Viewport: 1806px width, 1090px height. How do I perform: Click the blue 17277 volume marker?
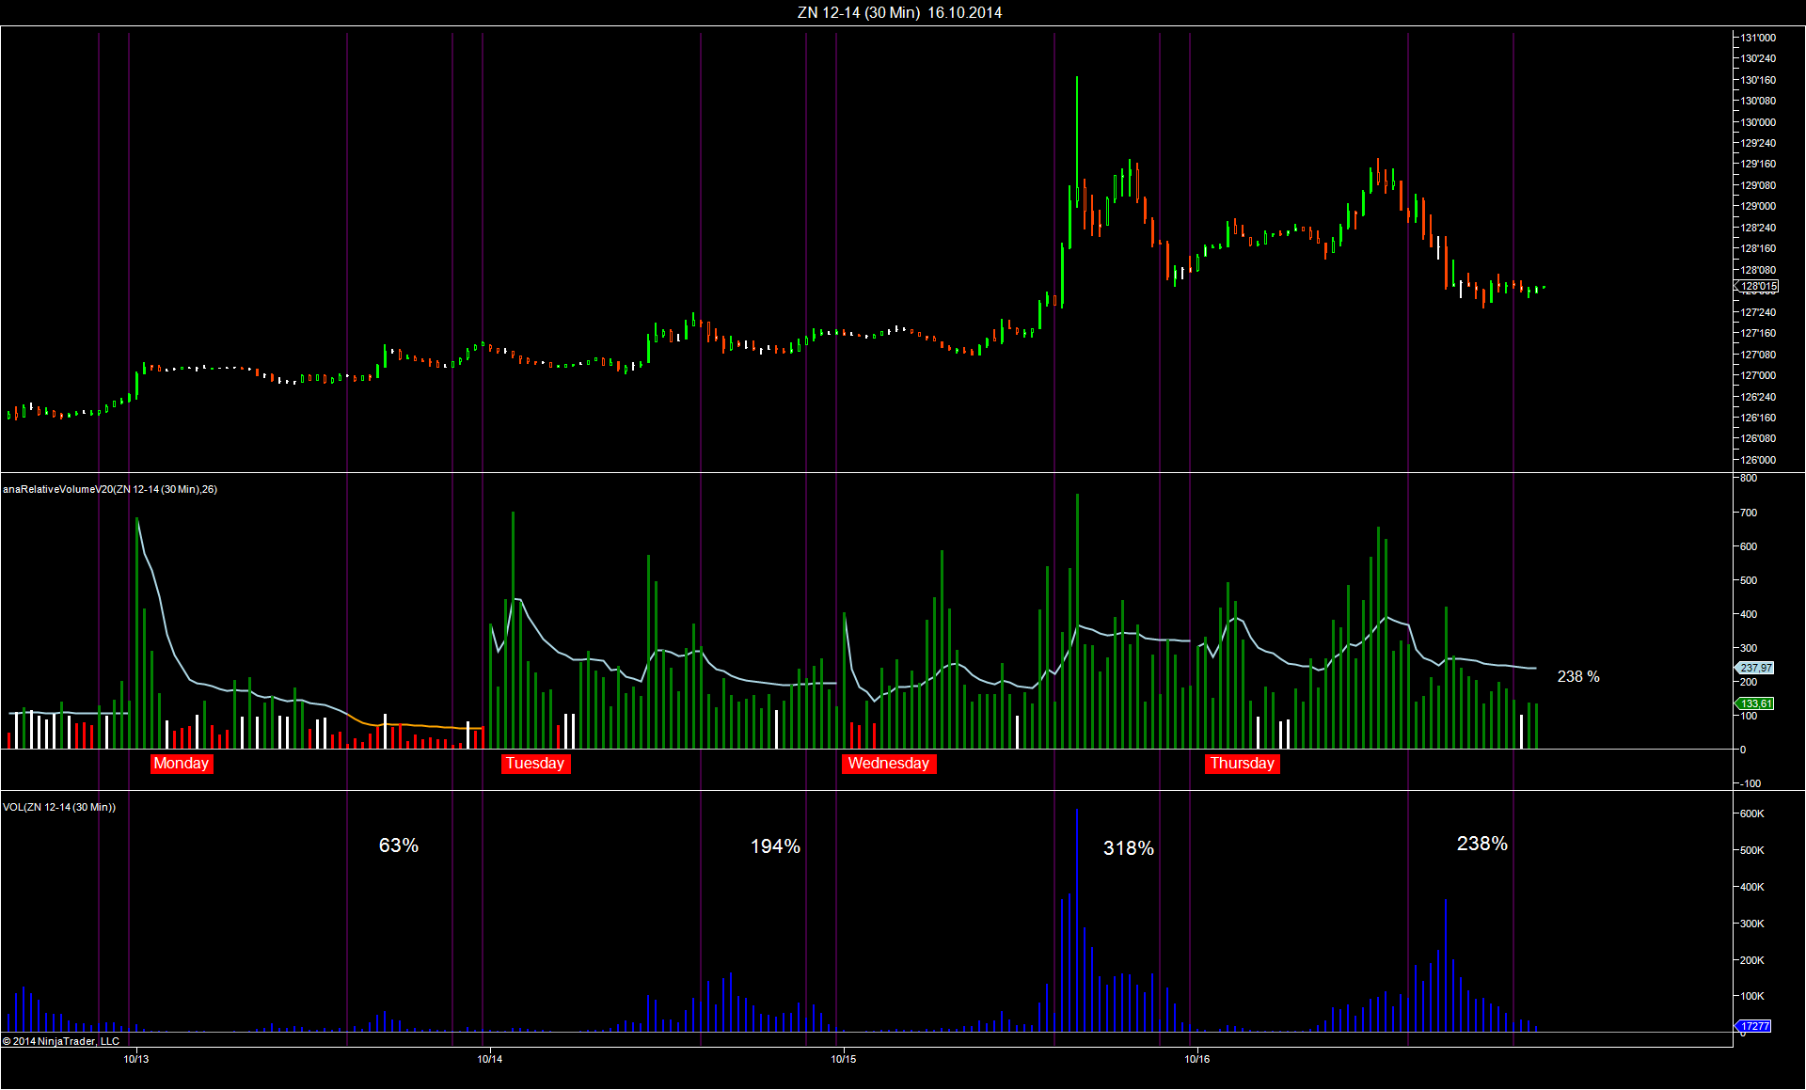[1753, 1026]
